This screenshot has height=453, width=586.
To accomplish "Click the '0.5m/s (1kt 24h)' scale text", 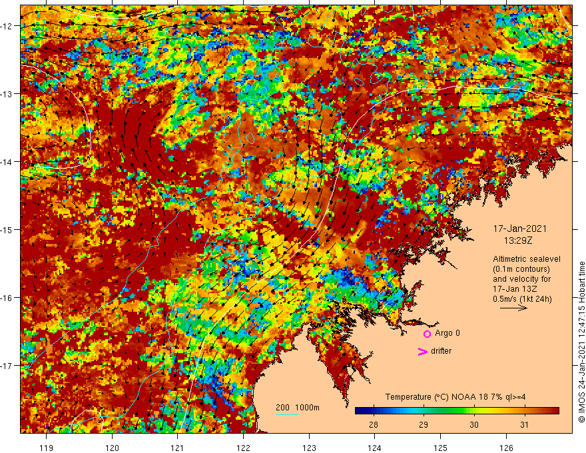I will click(522, 299).
